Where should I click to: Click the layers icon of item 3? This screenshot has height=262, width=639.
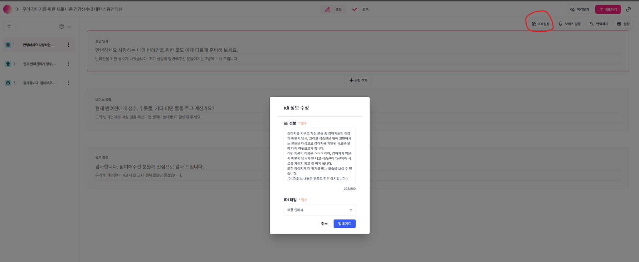point(8,83)
